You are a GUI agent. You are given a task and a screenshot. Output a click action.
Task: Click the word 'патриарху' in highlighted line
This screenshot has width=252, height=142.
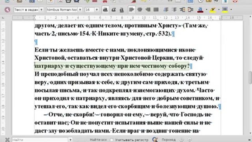[x=49, y=66]
